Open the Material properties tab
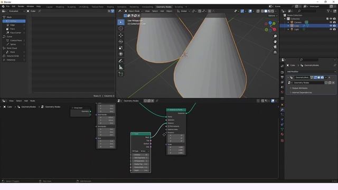338x190 pixels. [x=282, y=134]
